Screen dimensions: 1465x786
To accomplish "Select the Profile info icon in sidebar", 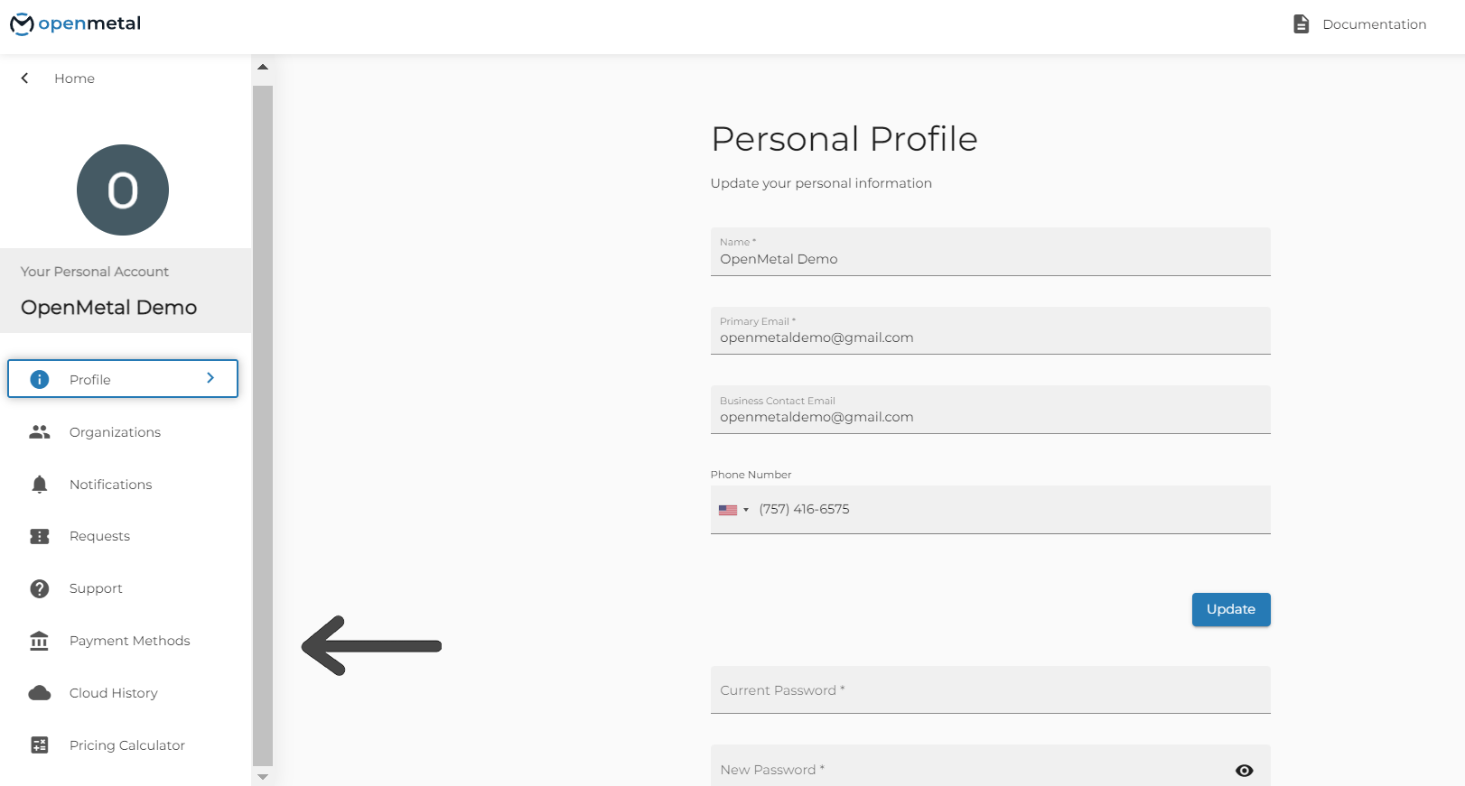I will (x=39, y=379).
